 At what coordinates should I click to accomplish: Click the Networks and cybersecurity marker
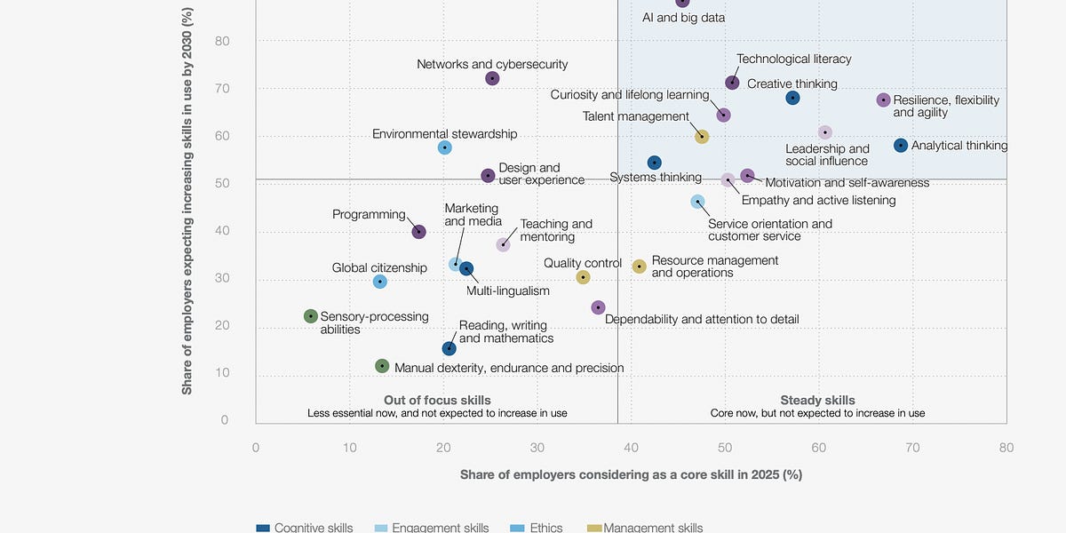(492, 78)
